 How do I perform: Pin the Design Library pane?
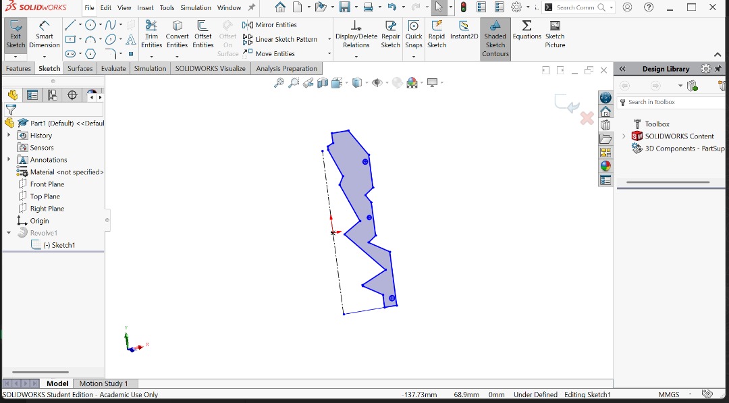point(718,69)
